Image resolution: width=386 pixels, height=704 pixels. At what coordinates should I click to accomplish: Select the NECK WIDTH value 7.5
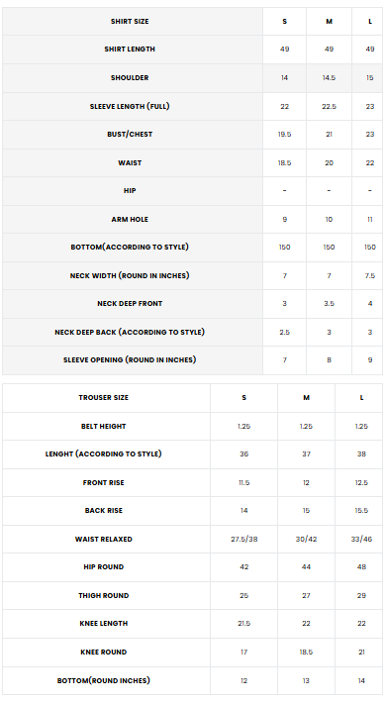370,275
